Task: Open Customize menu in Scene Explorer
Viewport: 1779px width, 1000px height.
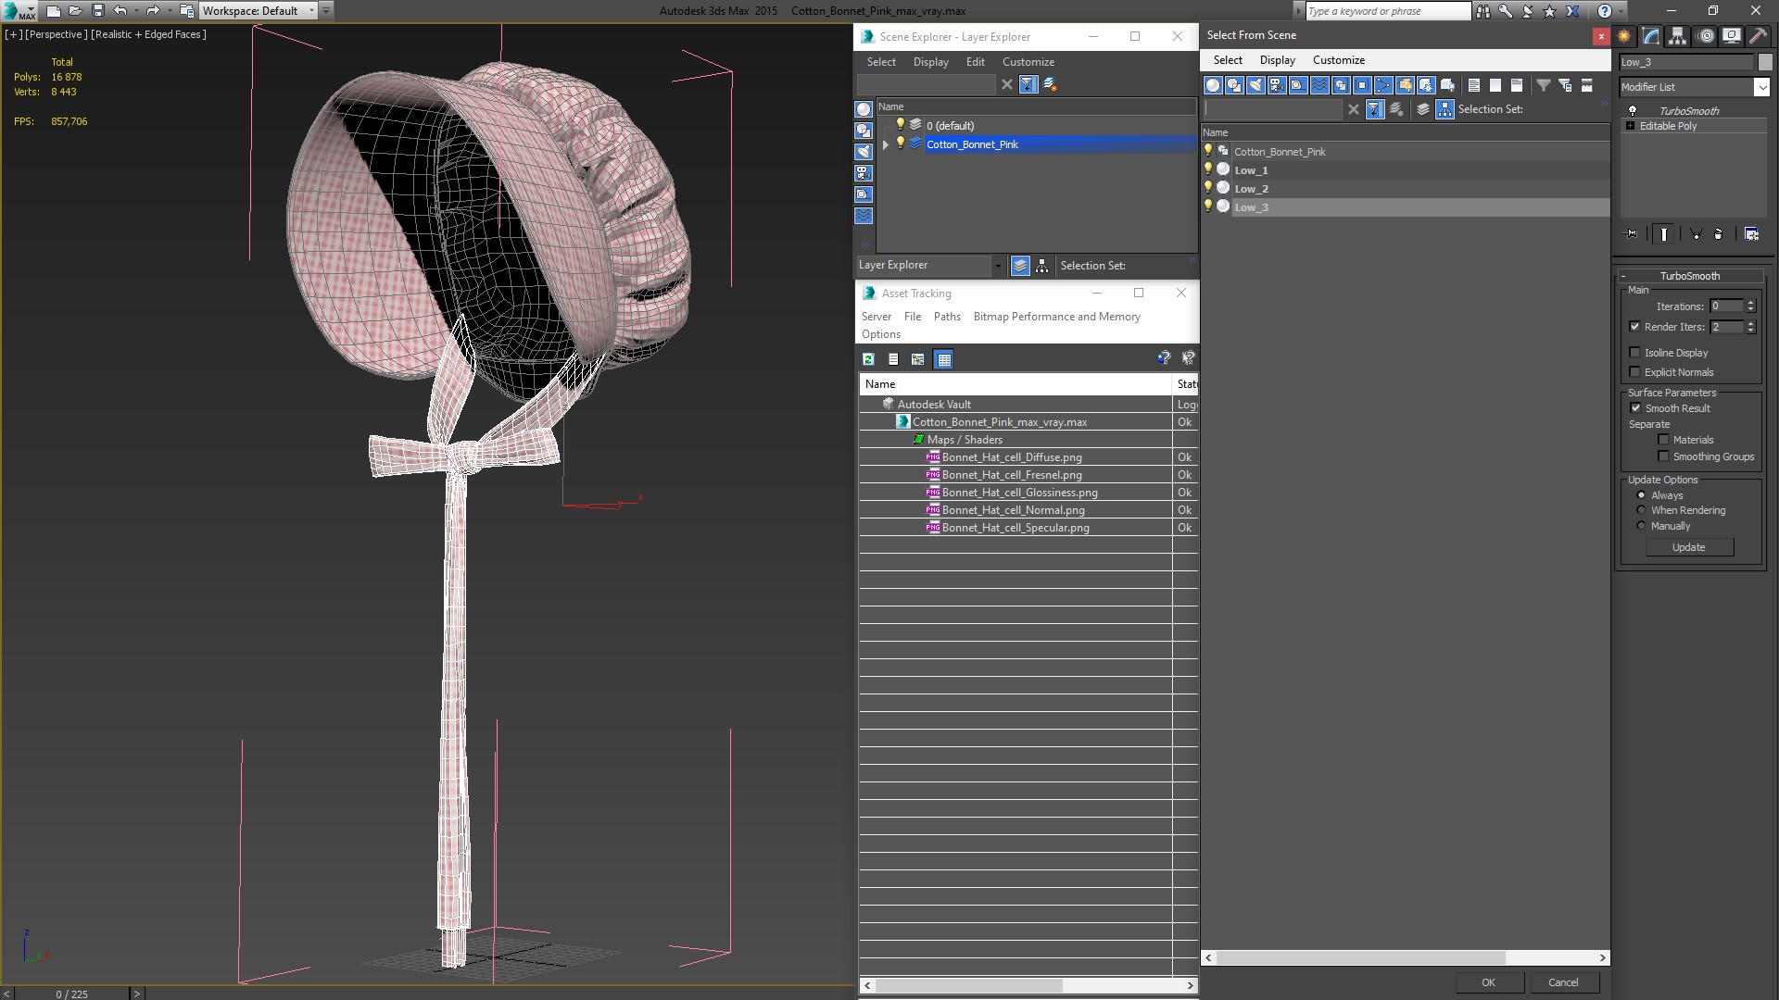Action: [x=1028, y=62]
